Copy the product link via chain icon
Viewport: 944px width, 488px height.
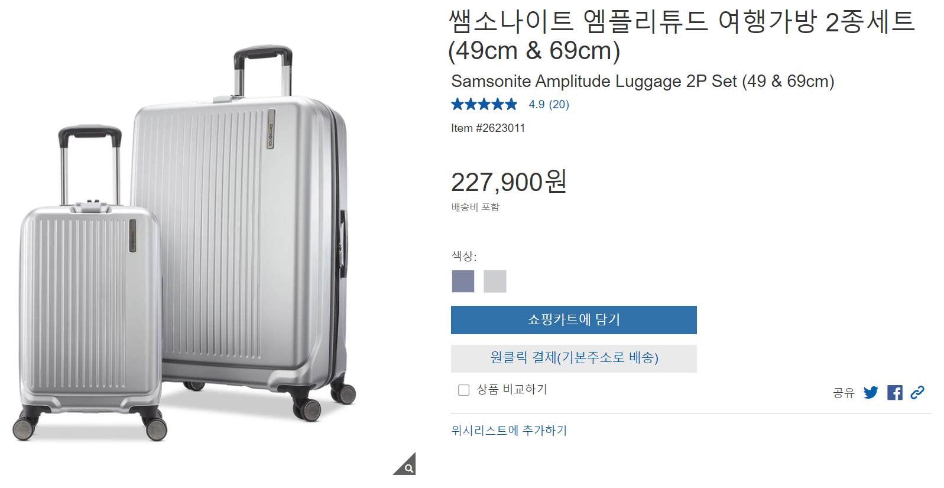(917, 392)
